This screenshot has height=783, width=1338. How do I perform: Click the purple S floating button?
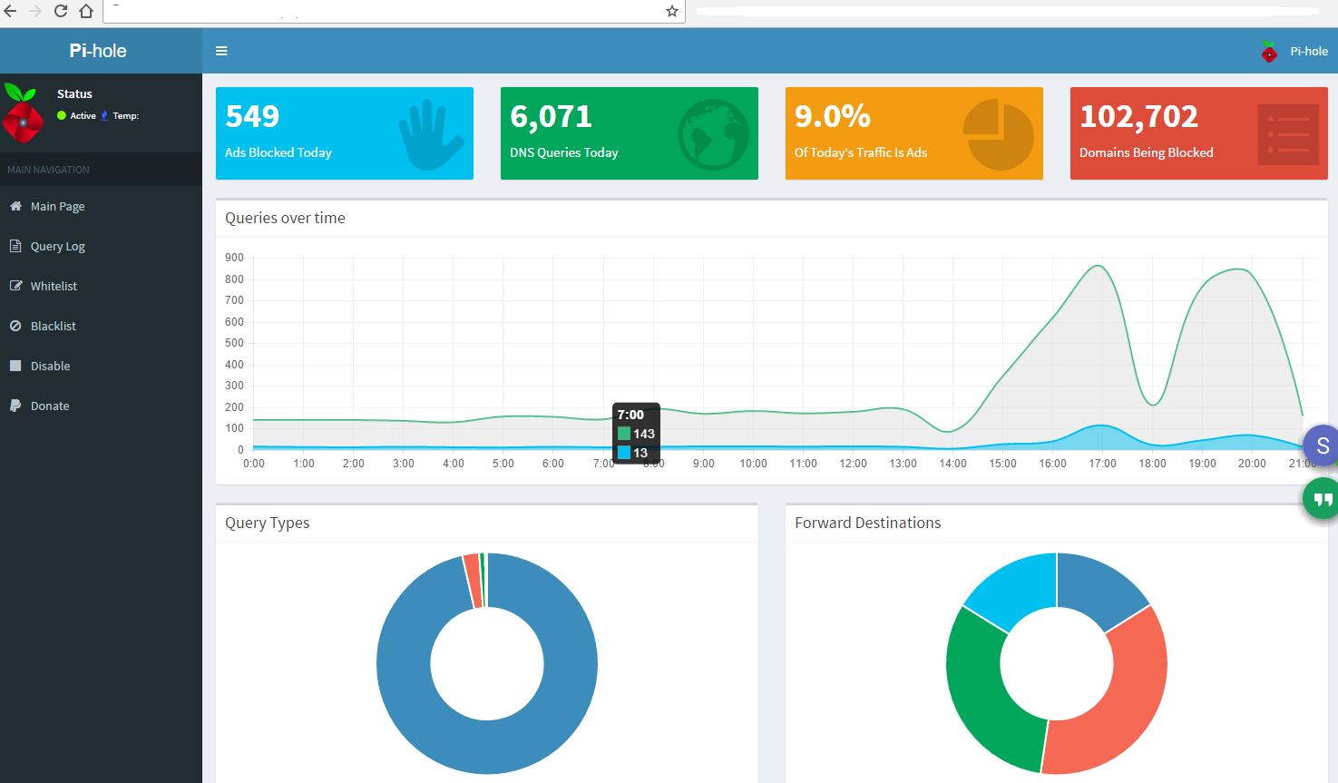(1322, 445)
